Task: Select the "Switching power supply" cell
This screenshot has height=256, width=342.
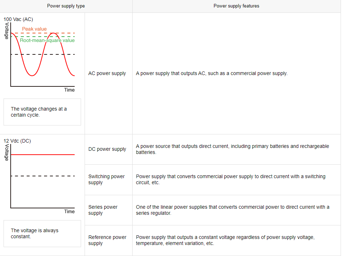Action: pos(107,180)
